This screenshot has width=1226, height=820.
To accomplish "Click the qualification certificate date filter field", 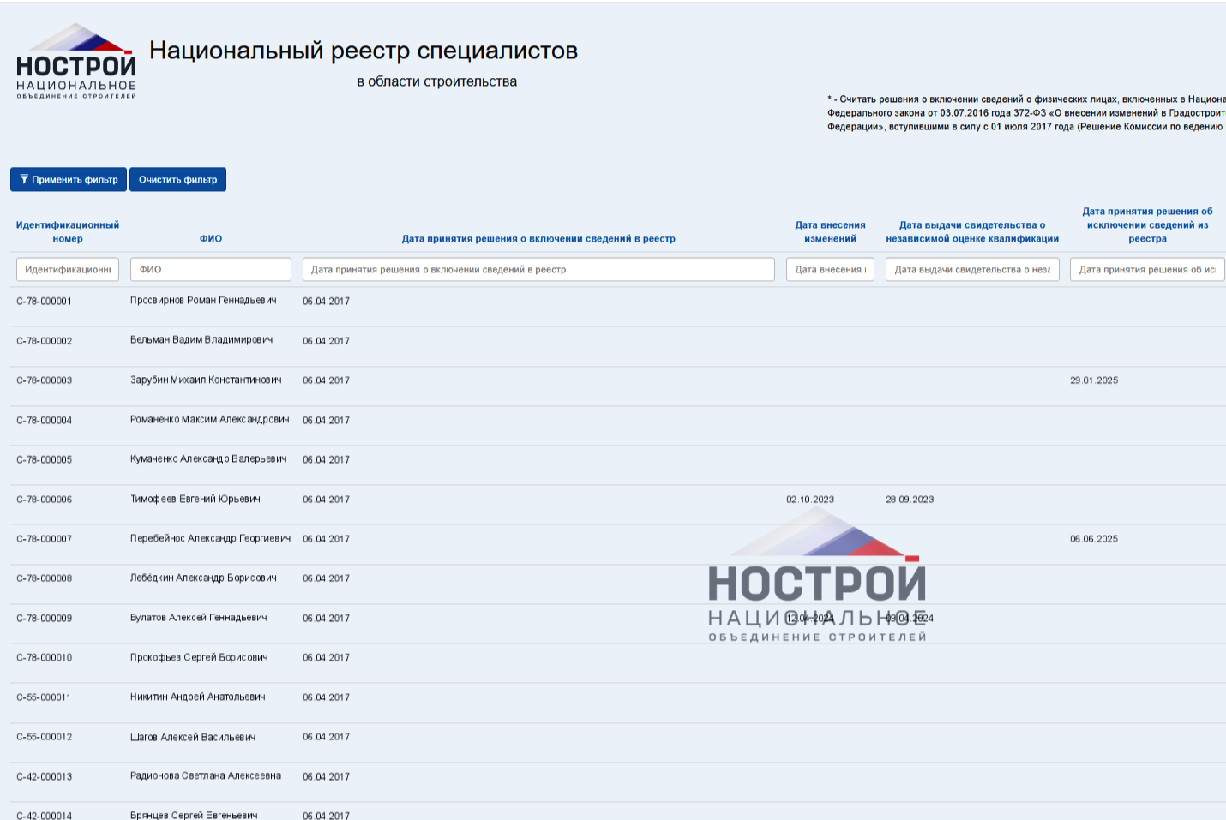I will click(972, 269).
